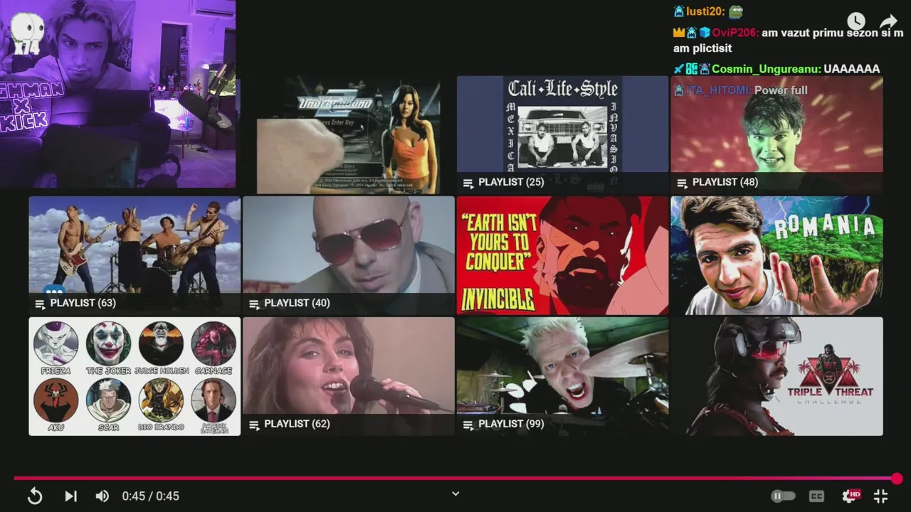Click the playlist icon beside PLAYLIST (40)

click(x=253, y=304)
